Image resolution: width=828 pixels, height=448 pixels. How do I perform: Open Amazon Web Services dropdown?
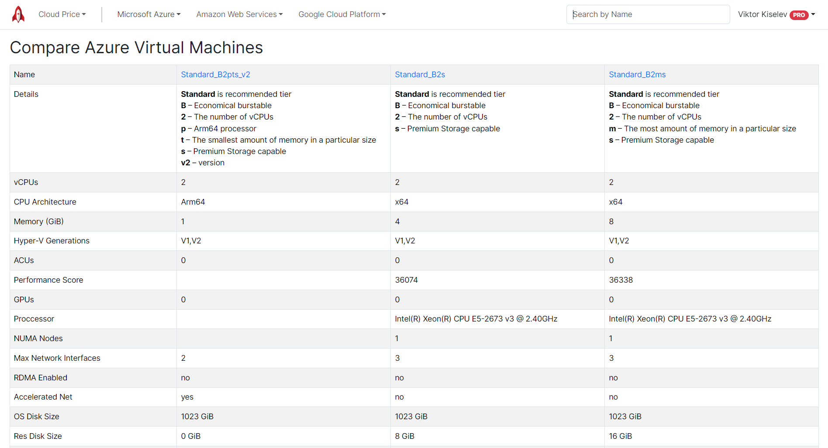pos(239,14)
